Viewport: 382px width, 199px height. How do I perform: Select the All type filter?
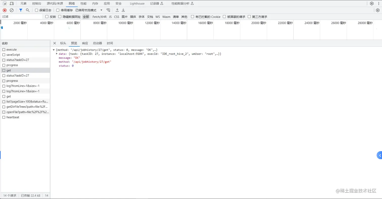tap(86, 17)
